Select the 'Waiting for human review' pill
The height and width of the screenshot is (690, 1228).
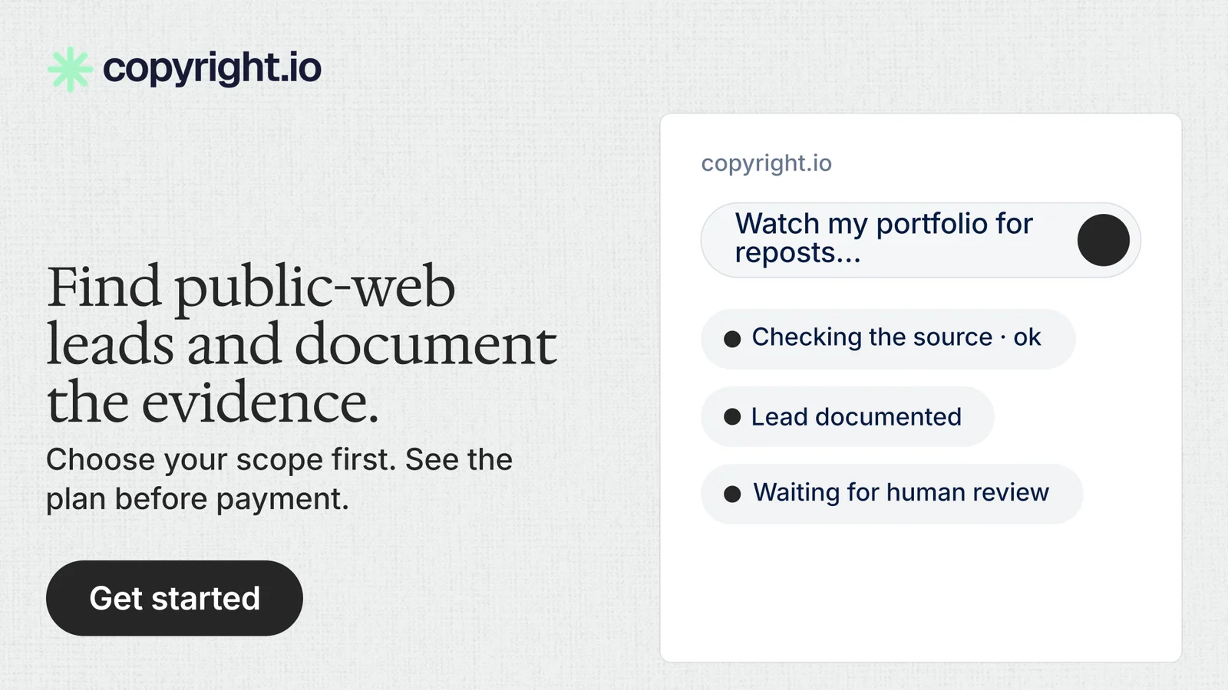[x=892, y=494]
